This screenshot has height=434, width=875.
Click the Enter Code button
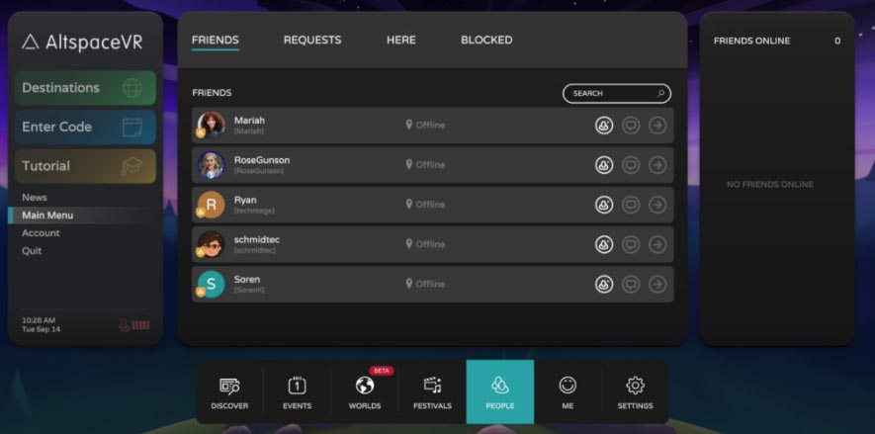(x=84, y=128)
